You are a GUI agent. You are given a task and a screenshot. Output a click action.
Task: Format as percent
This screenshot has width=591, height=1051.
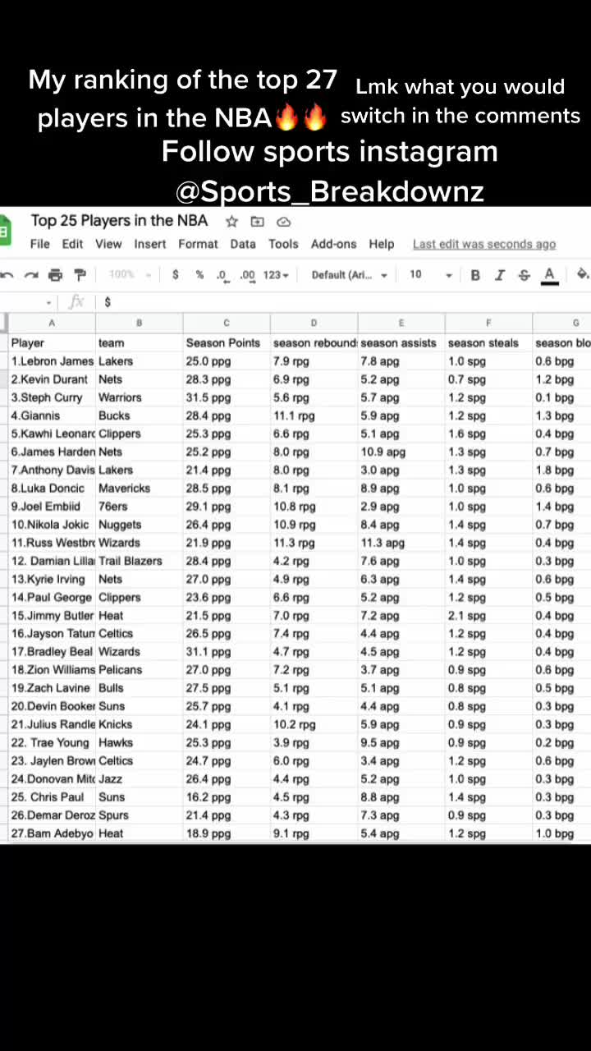tap(199, 275)
